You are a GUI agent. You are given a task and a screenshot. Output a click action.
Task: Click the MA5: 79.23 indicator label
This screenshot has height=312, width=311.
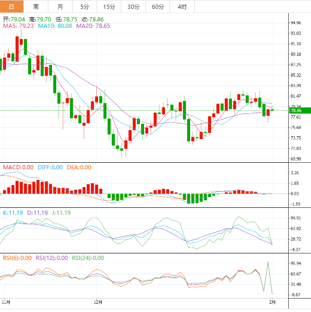pos(18,26)
